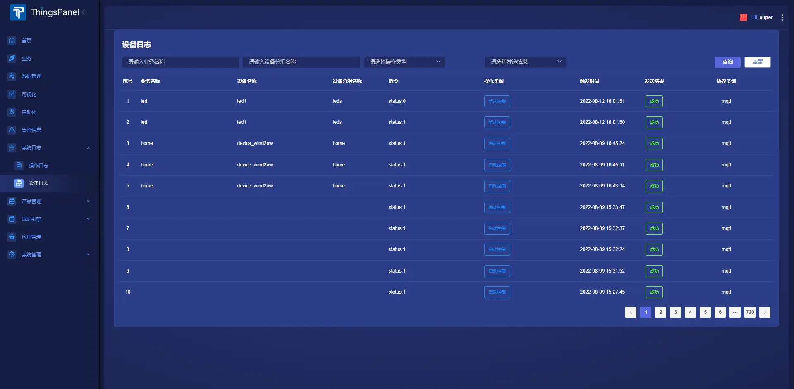
Task: Open the alarm info (告警信息) icon
Action: 12,130
